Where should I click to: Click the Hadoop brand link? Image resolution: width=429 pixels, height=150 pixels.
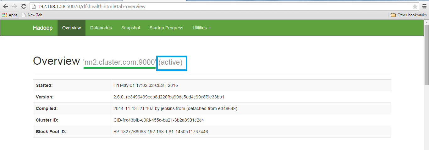pos(43,28)
